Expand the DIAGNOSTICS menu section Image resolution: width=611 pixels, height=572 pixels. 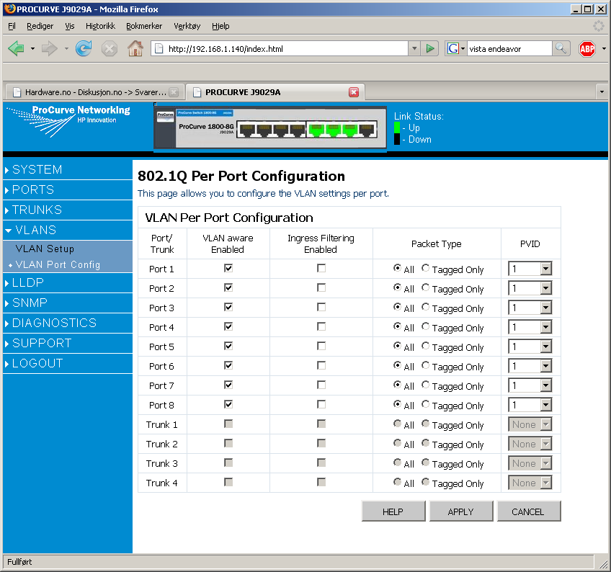54,323
